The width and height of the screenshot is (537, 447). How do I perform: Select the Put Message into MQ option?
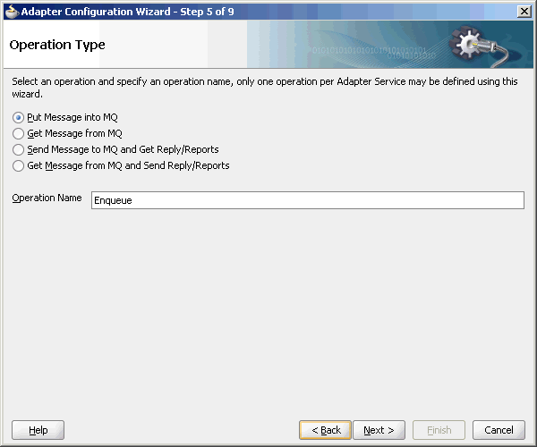[x=18, y=118]
